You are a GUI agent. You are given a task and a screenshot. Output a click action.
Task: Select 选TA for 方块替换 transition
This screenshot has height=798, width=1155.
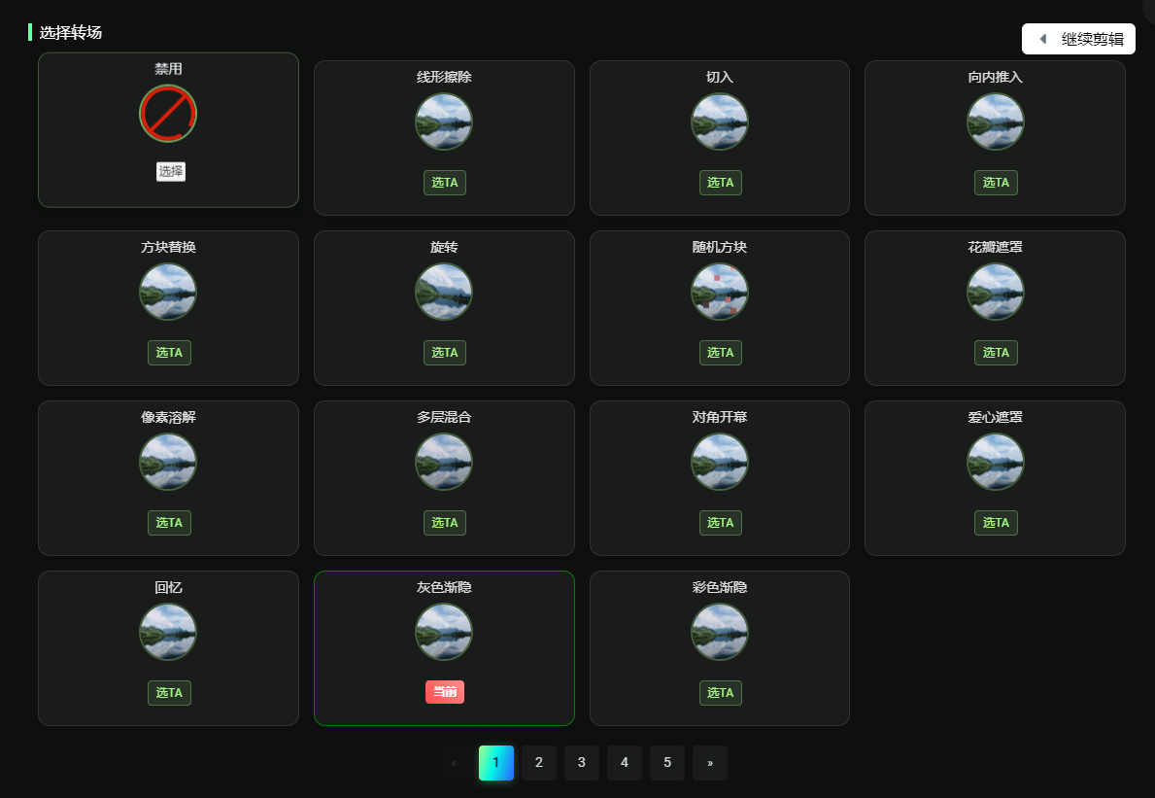tap(169, 353)
